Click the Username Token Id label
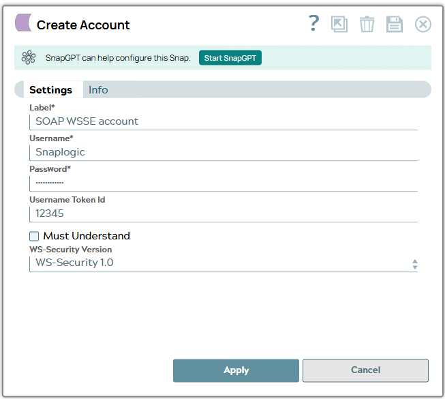Screen dimensions: 445x399 coord(67,200)
